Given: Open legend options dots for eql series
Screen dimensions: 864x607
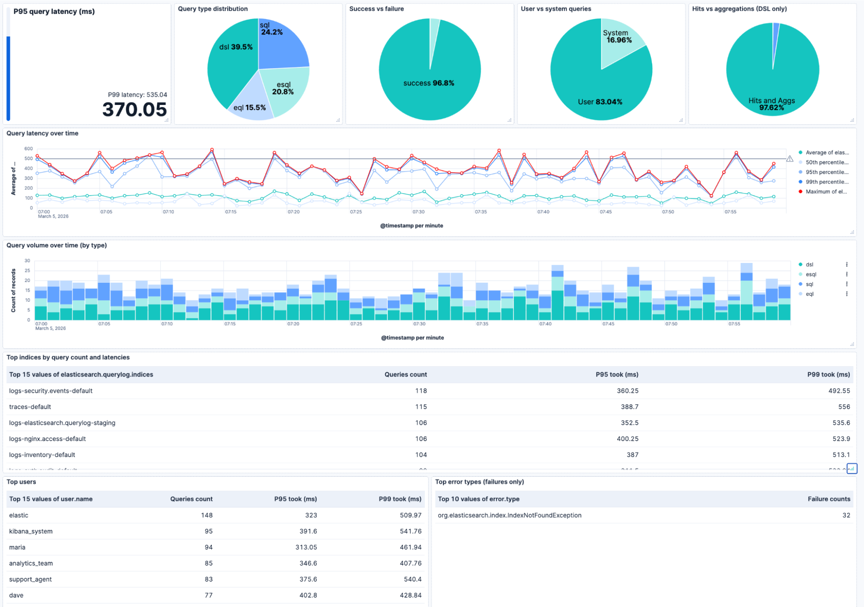Looking at the screenshot, I should coord(846,294).
